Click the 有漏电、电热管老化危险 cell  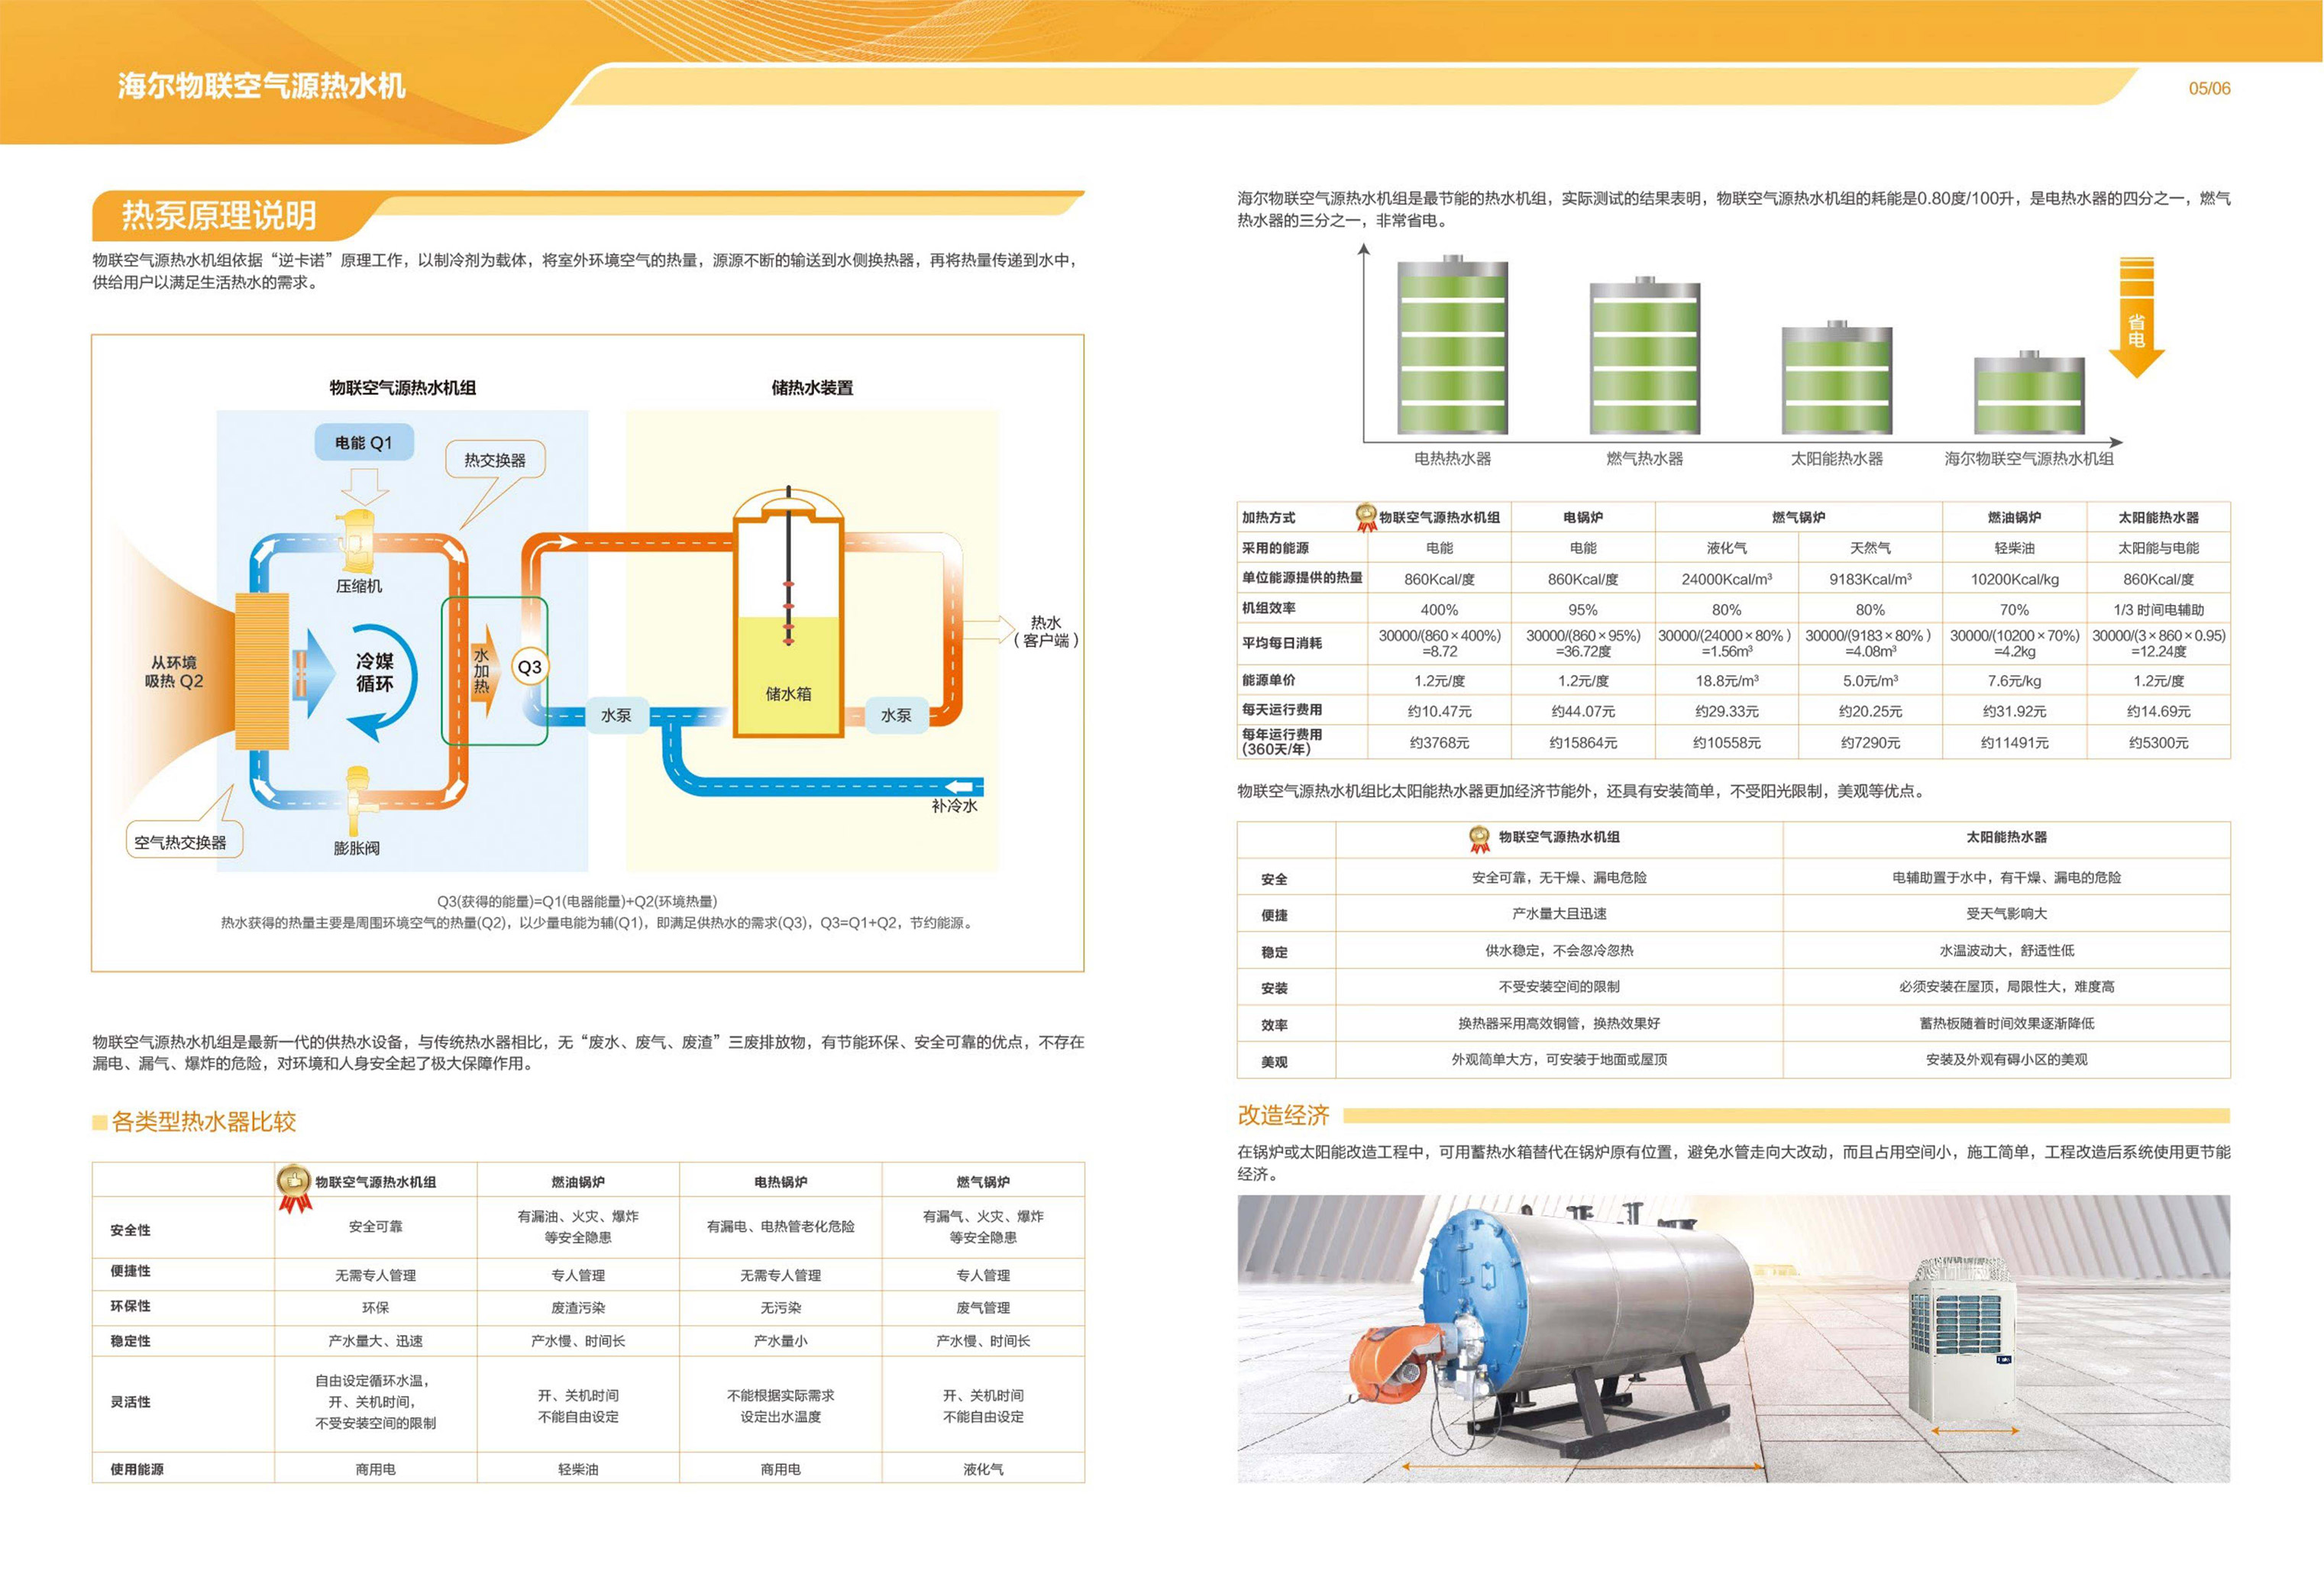point(780,1226)
